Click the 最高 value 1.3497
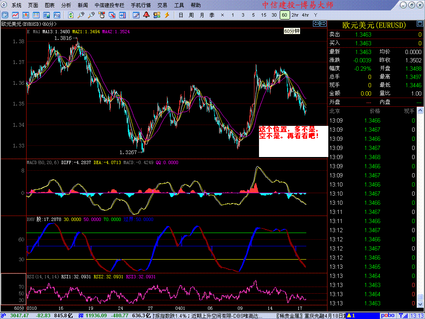The width and height of the screenshot is (425, 319). click(x=413, y=77)
